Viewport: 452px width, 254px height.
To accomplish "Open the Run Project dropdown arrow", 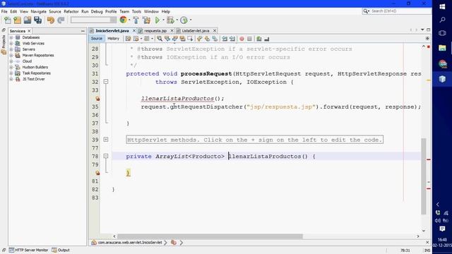I will [163, 20].
